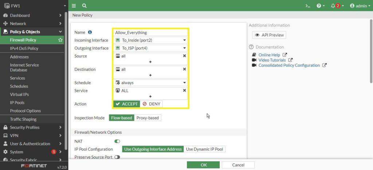Remove the ALL Service entry with X
Viewport: 373px width, 170px height.
(184, 90)
